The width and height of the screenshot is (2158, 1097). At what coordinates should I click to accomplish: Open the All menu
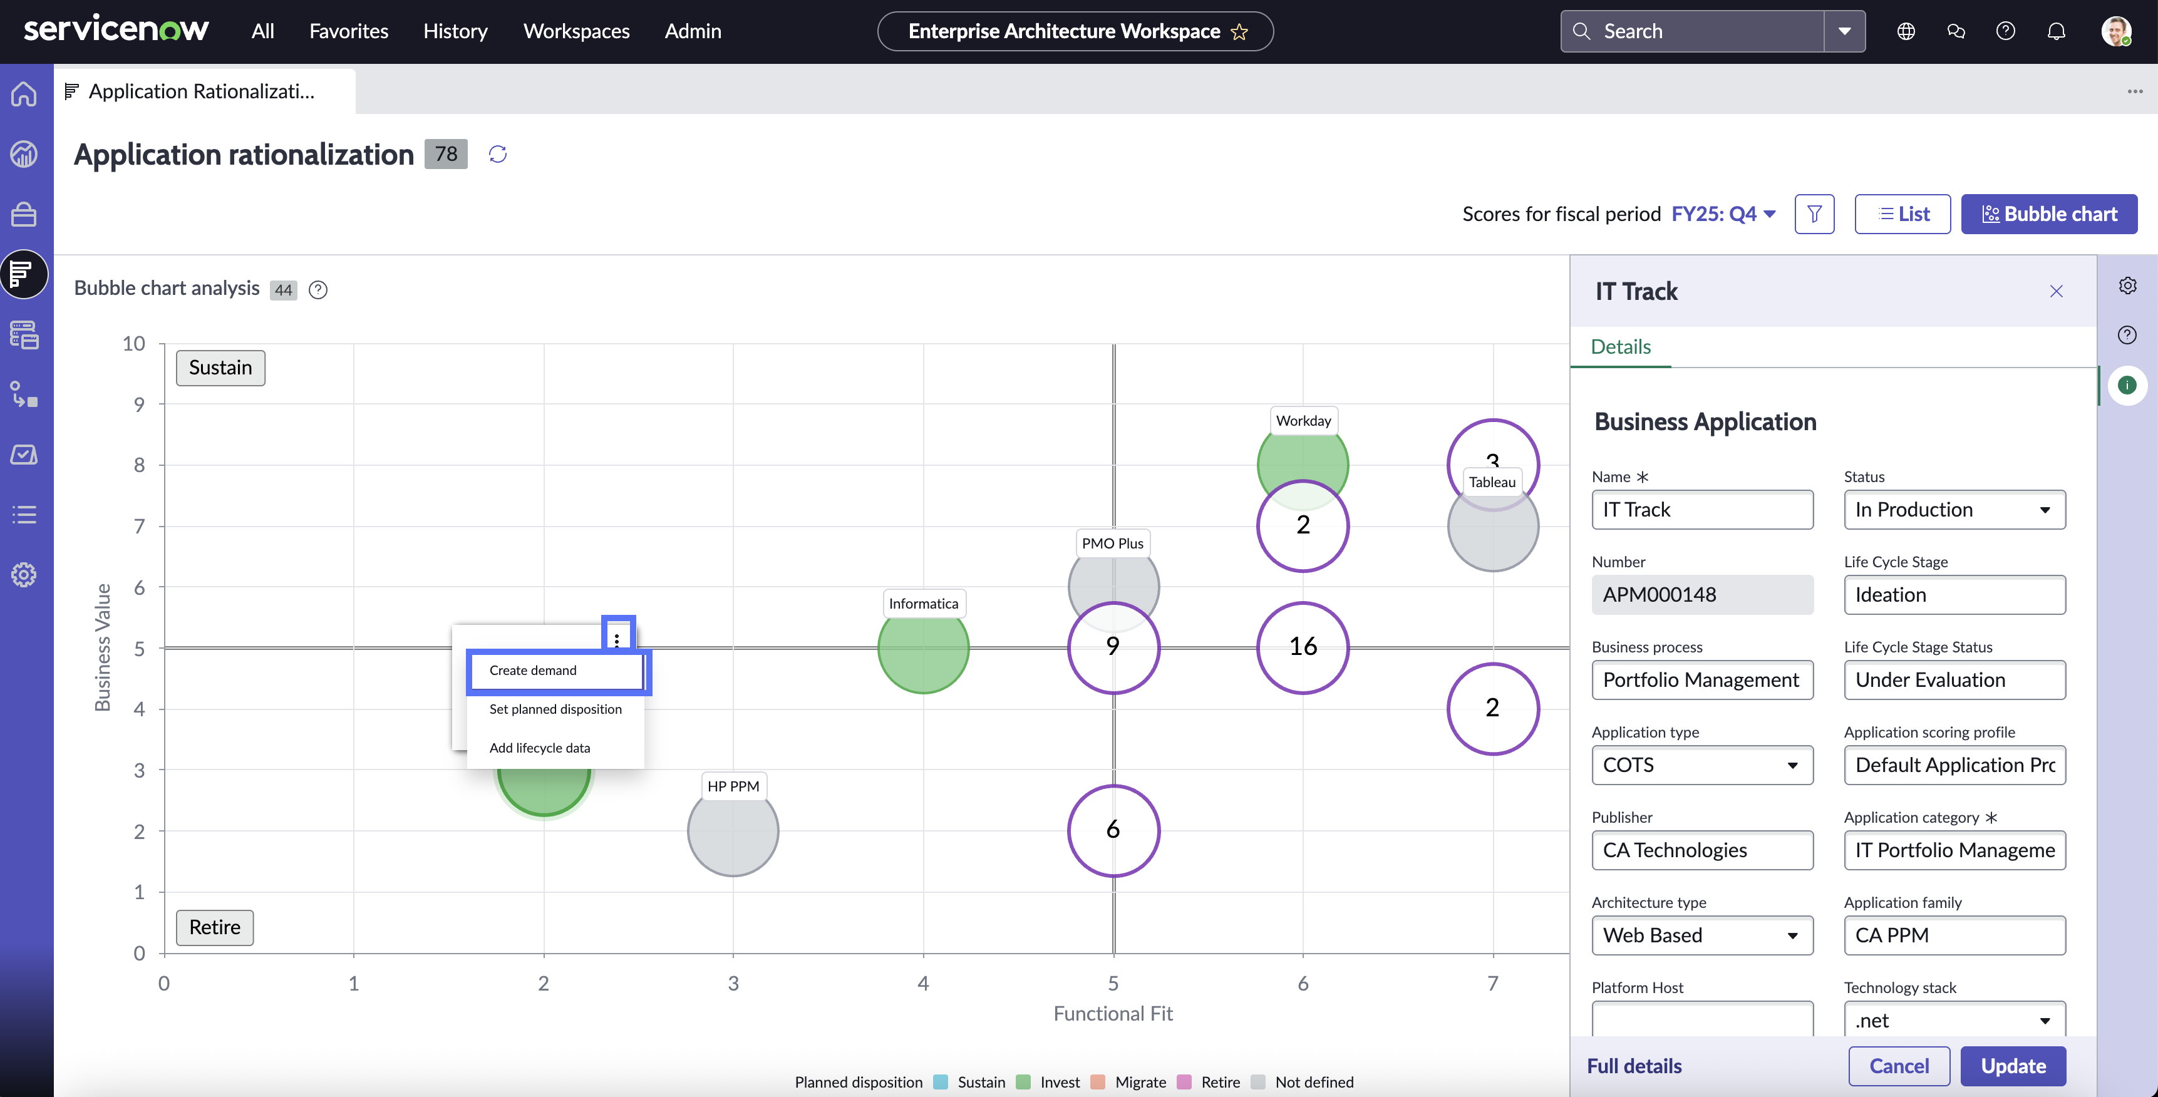263,31
